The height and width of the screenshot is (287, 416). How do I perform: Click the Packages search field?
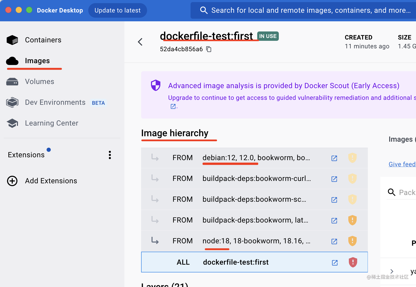(x=407, y=192)
